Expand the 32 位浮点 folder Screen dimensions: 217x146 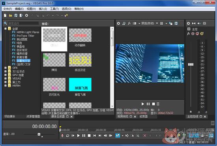tap(6, 71)
